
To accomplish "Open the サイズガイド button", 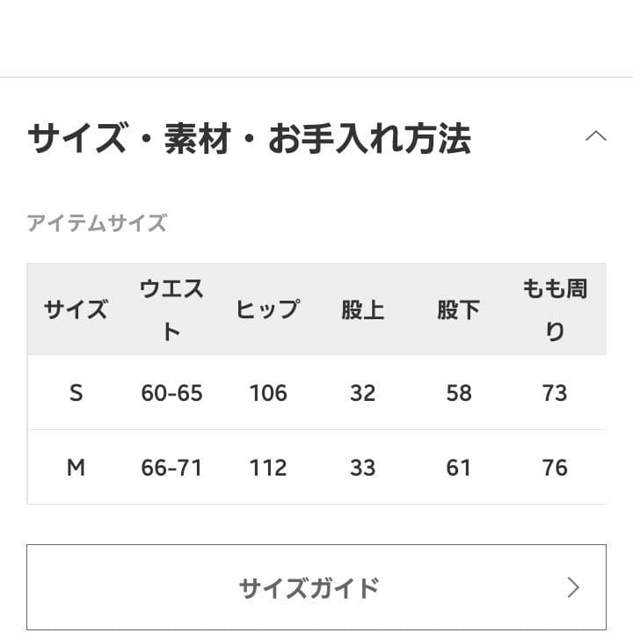I will pyautogui.click(x=309, y=587).
